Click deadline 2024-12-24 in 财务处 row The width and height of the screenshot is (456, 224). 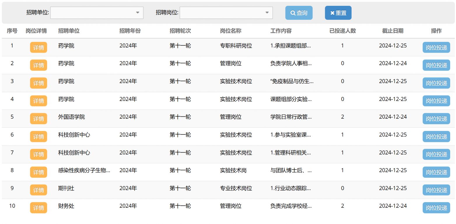point(393,206)
